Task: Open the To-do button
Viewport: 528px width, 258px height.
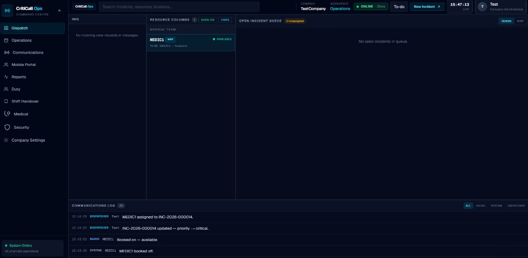Action: (399, 7)
